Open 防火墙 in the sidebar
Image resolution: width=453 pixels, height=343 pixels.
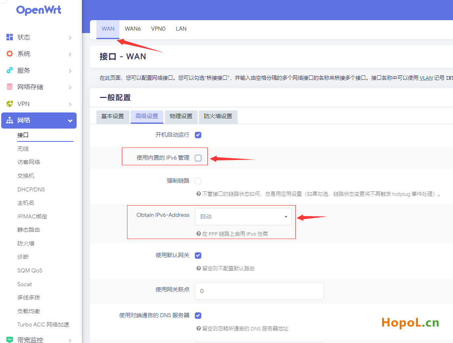(x=26, y=243)
